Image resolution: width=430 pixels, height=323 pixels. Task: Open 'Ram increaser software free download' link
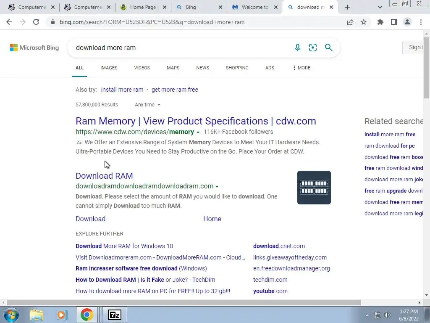point(141,268)
